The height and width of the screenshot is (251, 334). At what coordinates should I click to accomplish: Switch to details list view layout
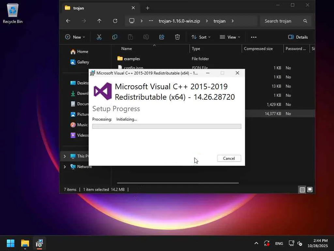(x=302, y=190)
